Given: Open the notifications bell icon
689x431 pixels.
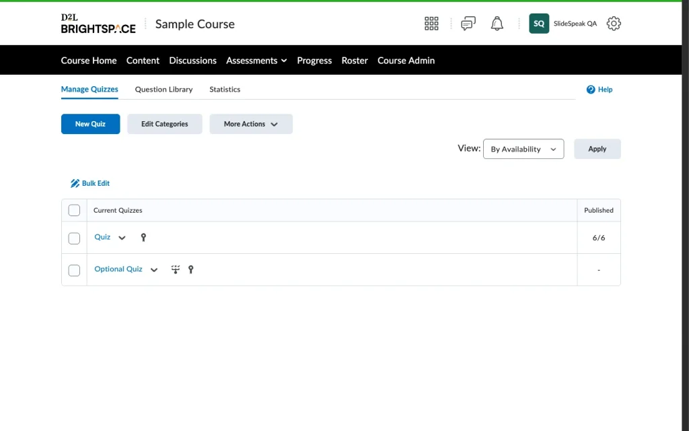Looking at the screenshot, I should click(x=497, y=24).
